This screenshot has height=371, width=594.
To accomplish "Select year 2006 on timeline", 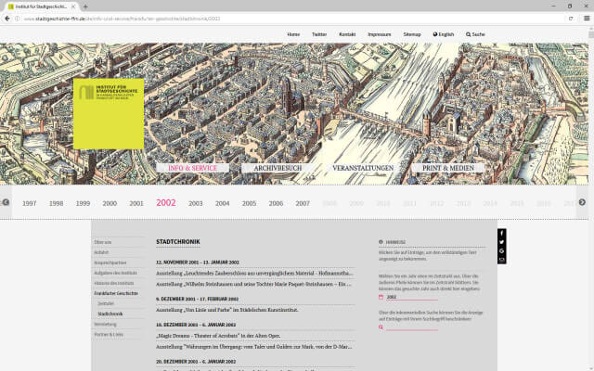I will pos(276,203).
